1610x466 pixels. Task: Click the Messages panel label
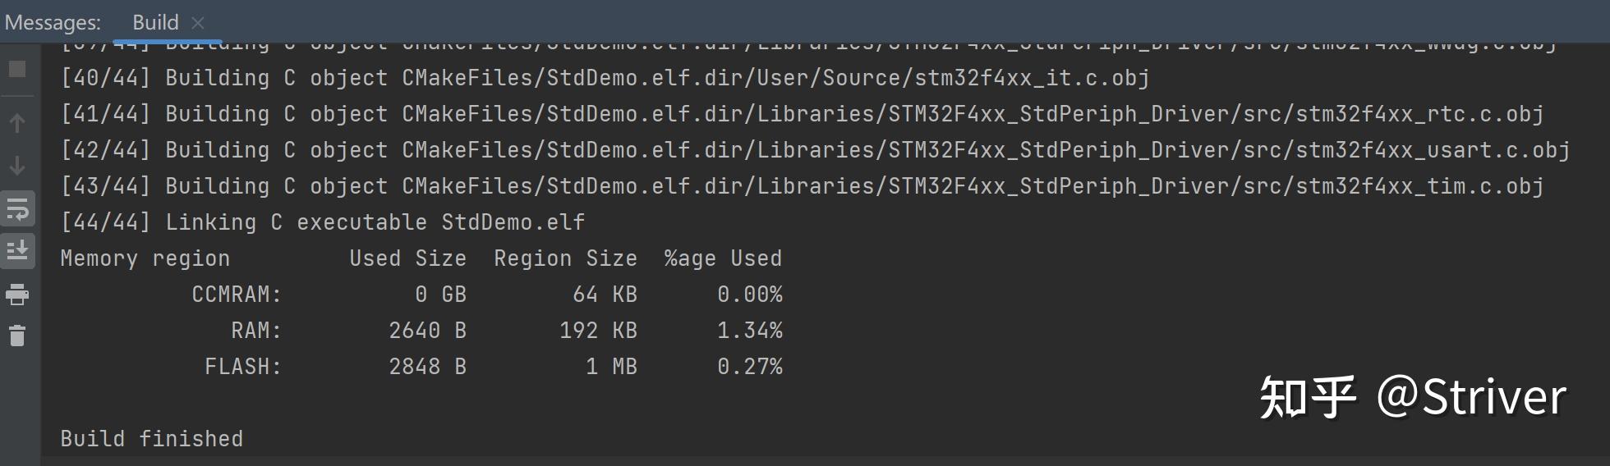tap(53, 22)
